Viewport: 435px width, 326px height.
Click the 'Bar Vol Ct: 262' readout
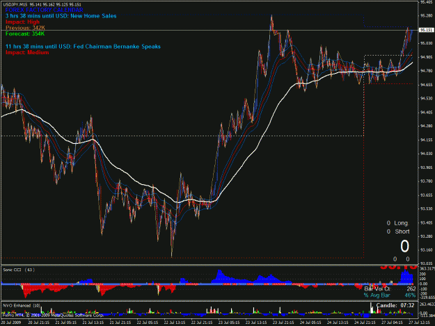pos(390,289)
